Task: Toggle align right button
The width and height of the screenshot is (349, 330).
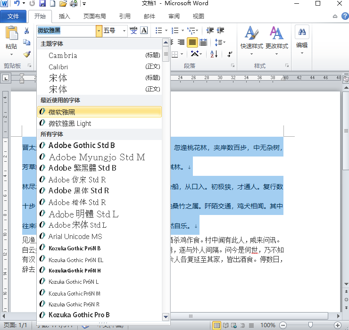Action: point(181,42)
